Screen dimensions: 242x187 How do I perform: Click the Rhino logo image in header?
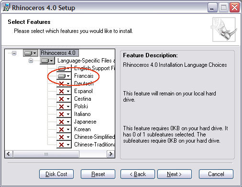[224, 30]
